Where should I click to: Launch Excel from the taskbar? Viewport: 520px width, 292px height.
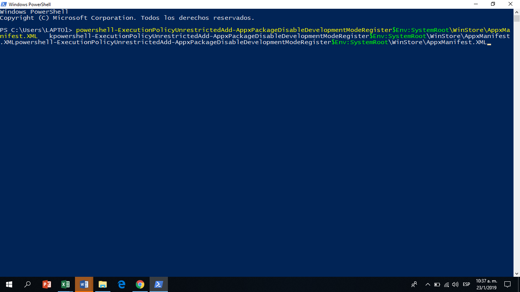pyautogui.click(x=65, y=284)
